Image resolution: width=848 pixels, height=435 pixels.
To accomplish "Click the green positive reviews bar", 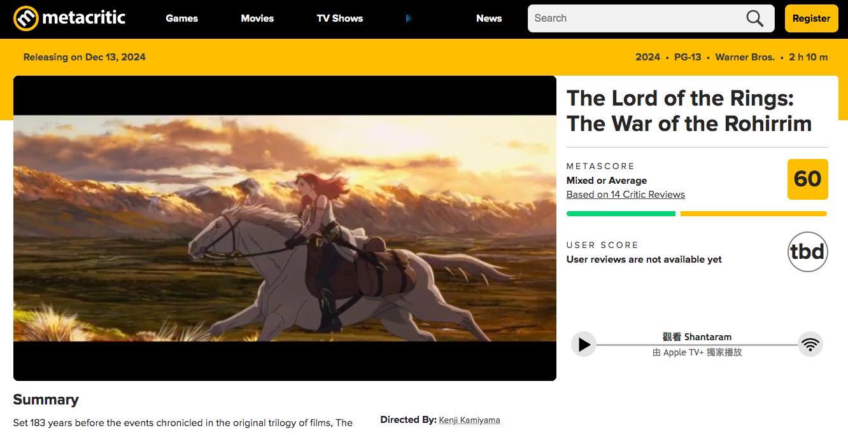I will pyautogui.click(x=621, y=214).
